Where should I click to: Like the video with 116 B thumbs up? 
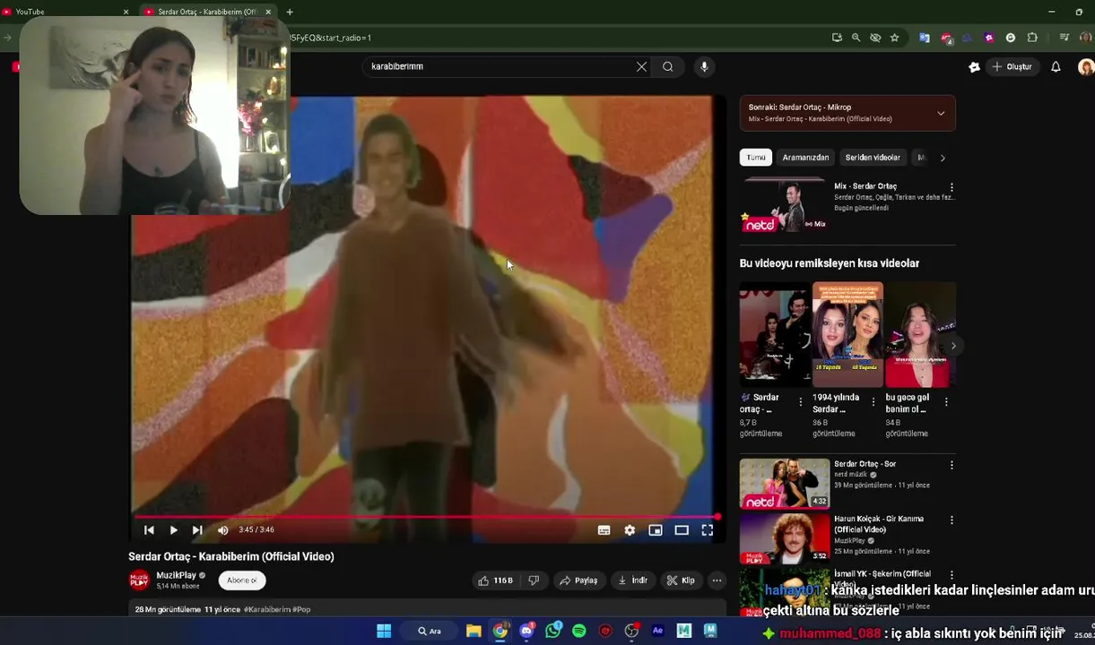click(495, 580)
